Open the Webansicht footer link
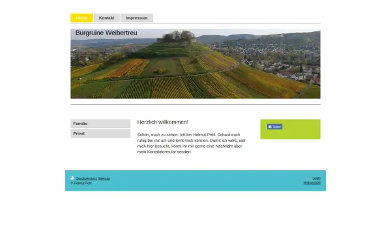Image resolution: width=391 pixels, height=244 pixels. click(x=311, y=183)
